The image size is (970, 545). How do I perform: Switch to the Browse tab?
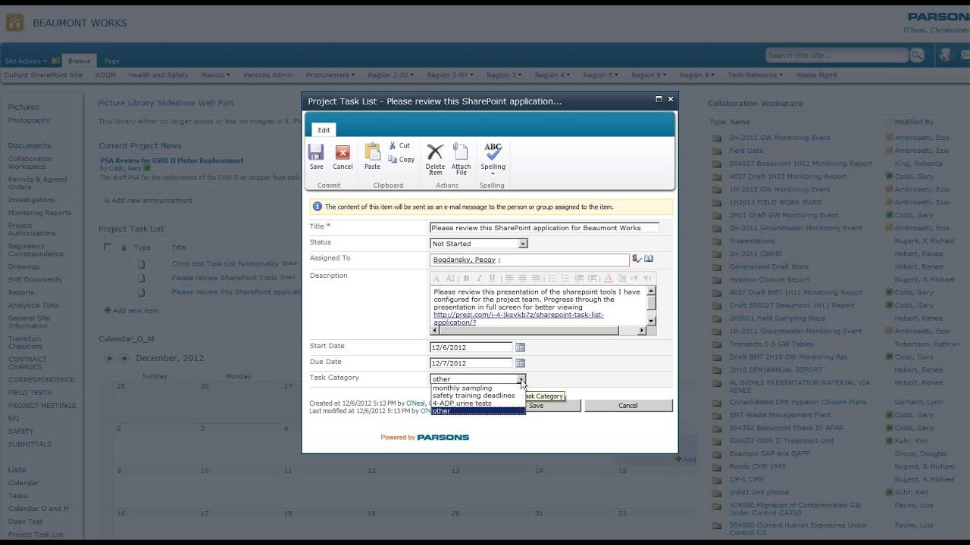click(79, 61)
